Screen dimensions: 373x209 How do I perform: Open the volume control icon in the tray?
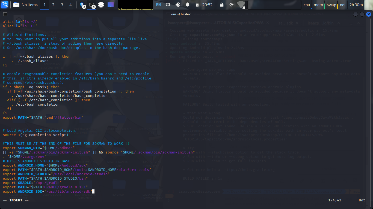177,5
